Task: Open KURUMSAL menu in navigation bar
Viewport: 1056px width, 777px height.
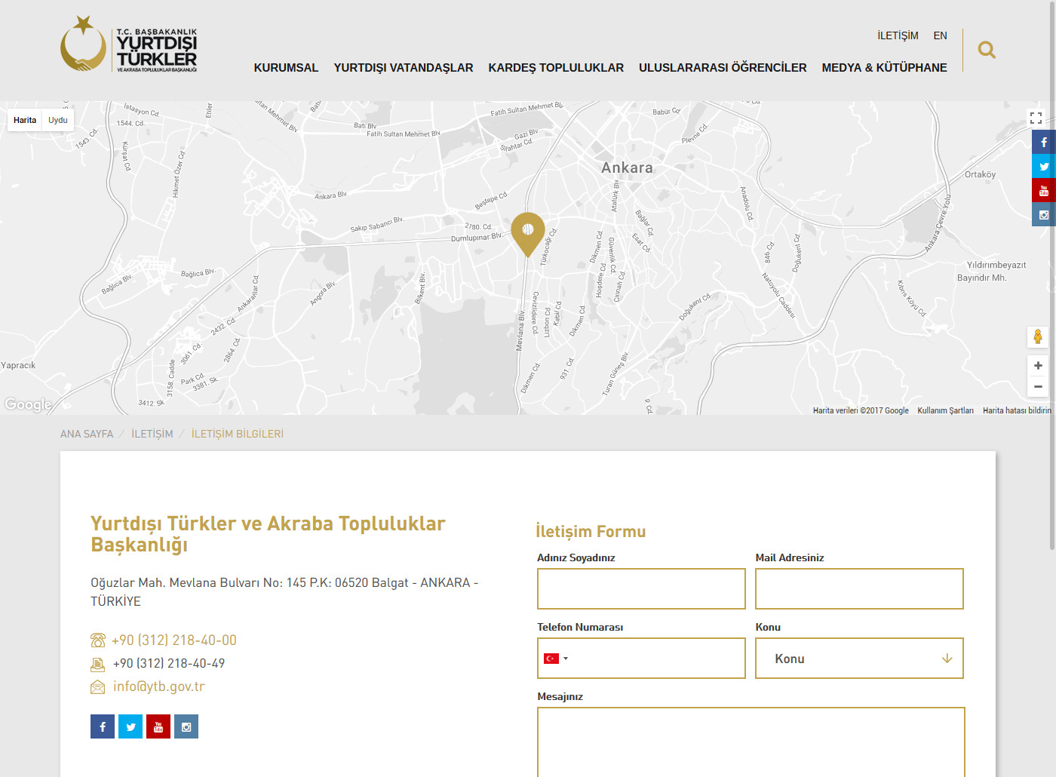Action: tap(286, 68)
